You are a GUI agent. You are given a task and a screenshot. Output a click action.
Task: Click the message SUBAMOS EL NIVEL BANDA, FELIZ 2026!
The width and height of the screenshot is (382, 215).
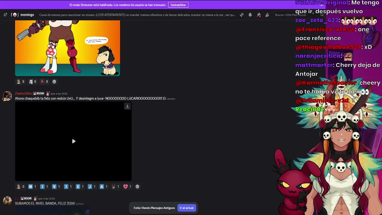45,203
